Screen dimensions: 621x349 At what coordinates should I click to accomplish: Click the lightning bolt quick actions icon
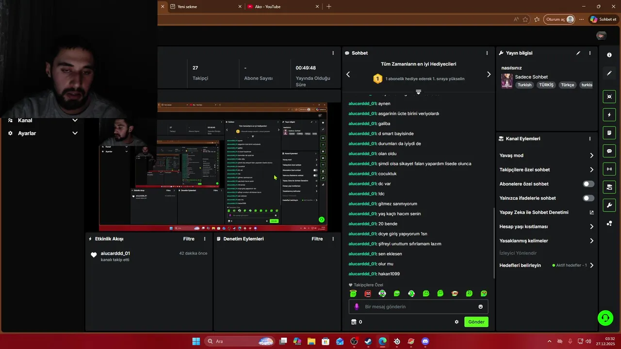[x=609, y=115]
